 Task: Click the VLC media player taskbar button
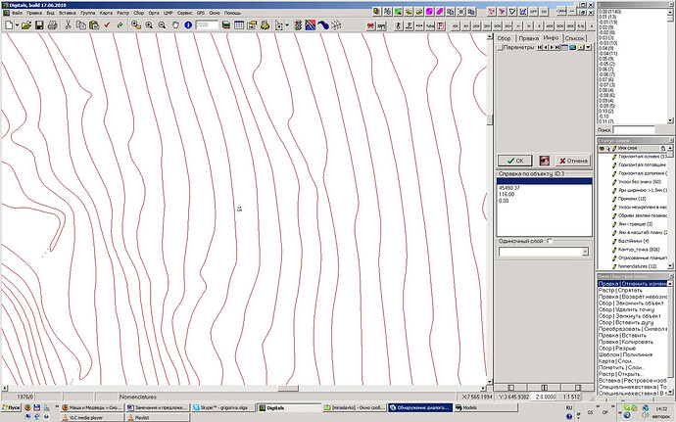[x=91, y=418]
